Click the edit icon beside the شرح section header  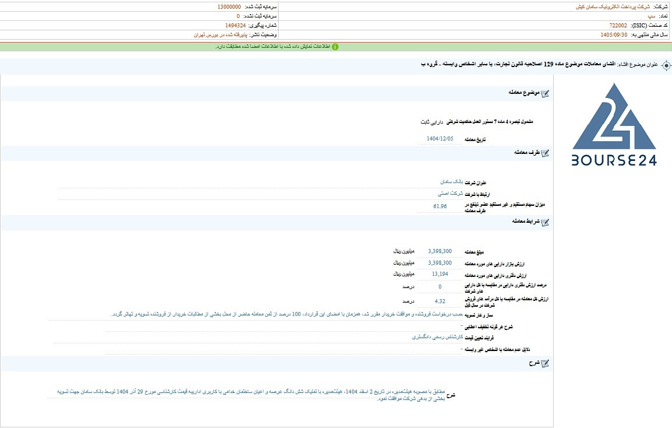click(x=545, y=364)
